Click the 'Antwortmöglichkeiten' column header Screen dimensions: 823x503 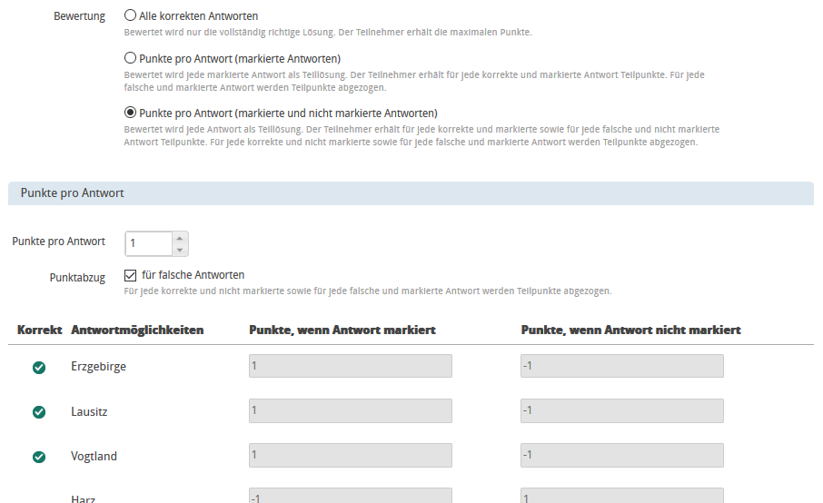(x=137, y=330)
